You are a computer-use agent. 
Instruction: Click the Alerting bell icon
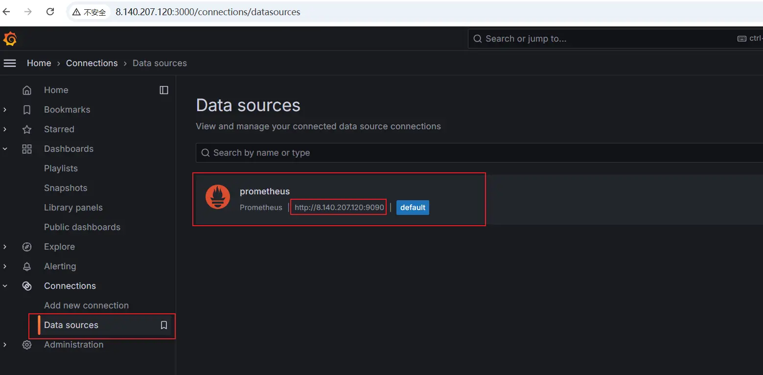(27, 266)
